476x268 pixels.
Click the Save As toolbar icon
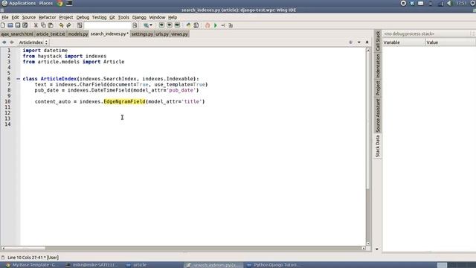[25, 25]
